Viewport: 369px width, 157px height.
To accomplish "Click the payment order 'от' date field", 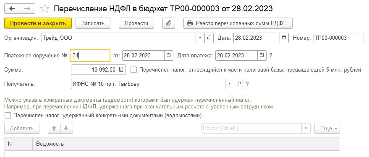I will [x=143, y=55].
